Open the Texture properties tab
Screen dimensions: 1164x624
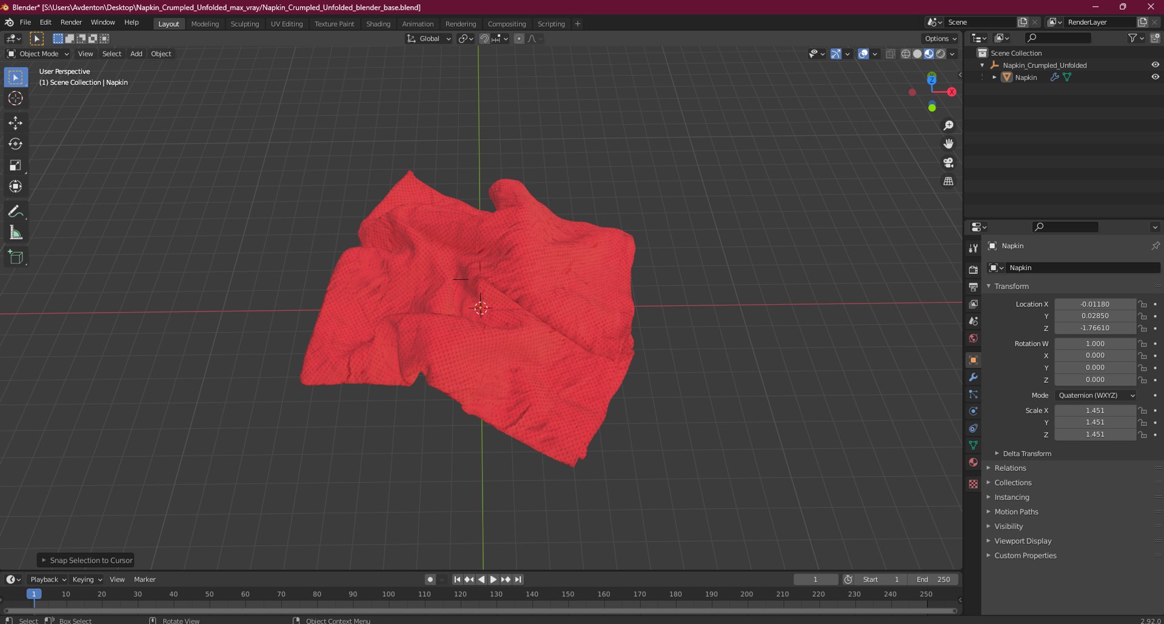pos(973,484)
